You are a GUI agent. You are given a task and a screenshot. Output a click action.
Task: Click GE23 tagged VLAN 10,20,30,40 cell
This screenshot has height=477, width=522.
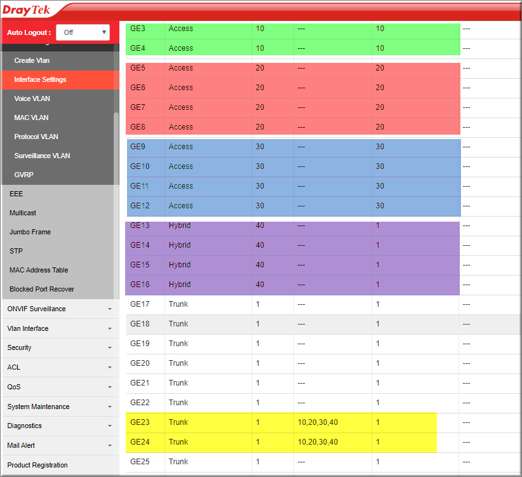tap(333, 422)
